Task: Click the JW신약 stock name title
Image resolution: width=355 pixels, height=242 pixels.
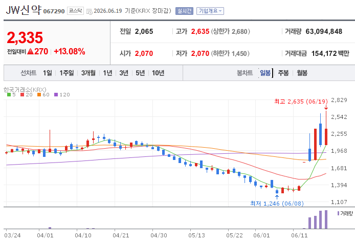Action: pos(24,10)
